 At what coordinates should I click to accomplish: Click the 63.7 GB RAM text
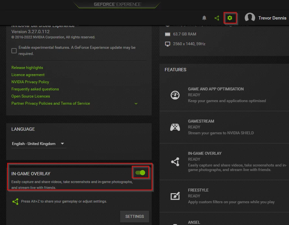[185, 34]
